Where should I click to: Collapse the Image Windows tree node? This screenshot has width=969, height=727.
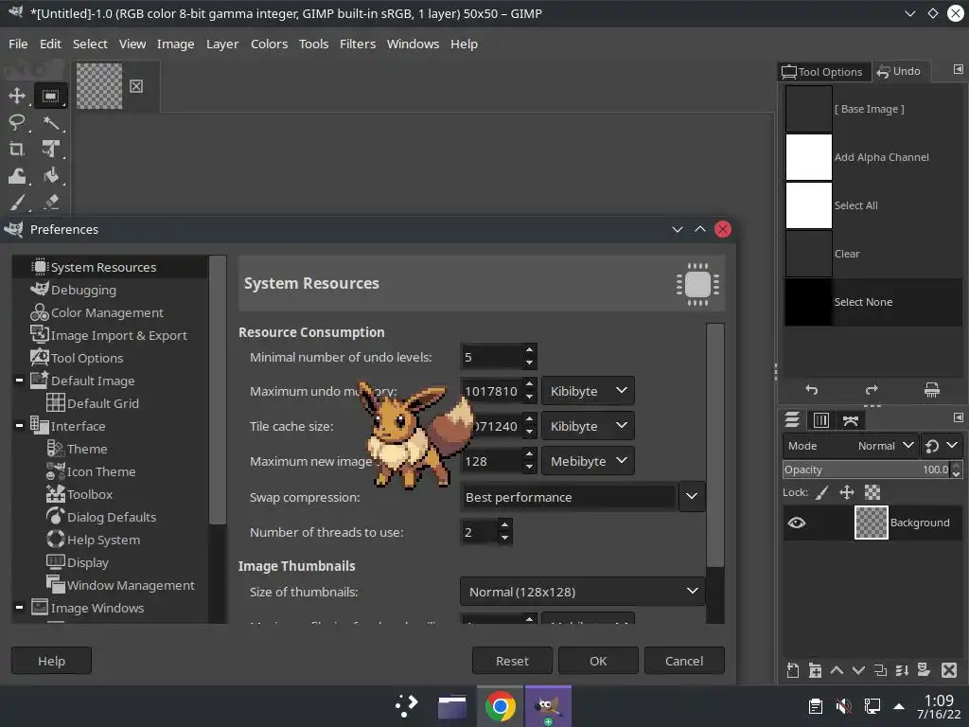(19, 608)
